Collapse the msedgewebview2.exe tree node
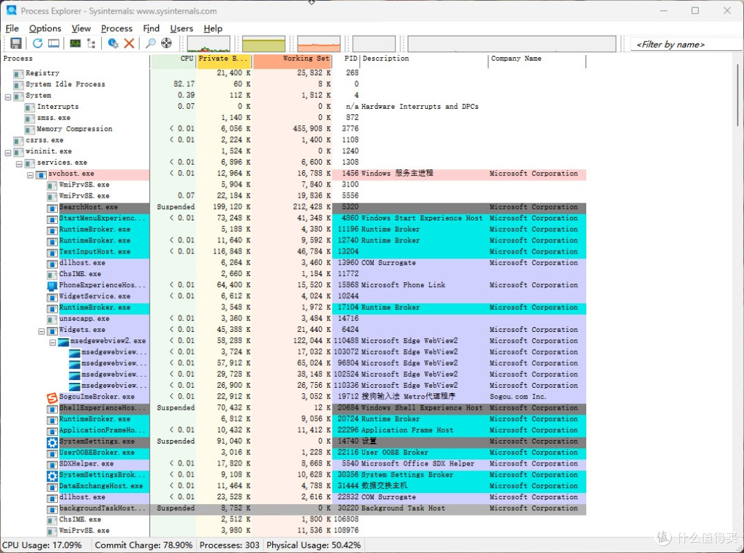Viewport: 744px width, 553px height. [52, 342]
